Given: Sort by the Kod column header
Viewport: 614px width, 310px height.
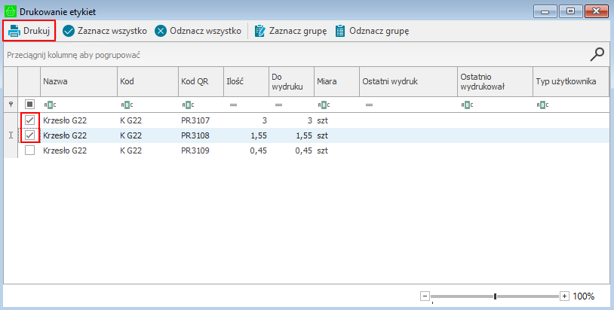Looking at the screenshot, I should [x=146, y=81].
